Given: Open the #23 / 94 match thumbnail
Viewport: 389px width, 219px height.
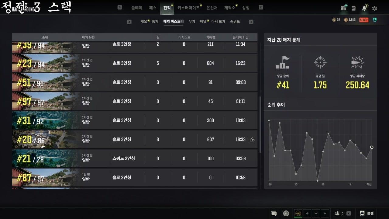Looking at the screenshot, I should pos(46,63).
